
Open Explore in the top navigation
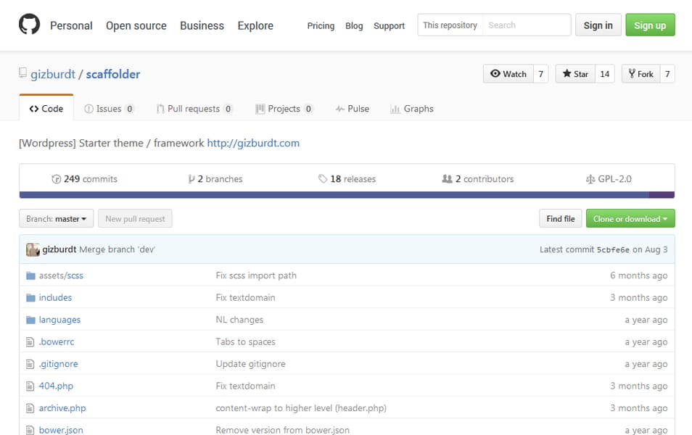point(255,25)
